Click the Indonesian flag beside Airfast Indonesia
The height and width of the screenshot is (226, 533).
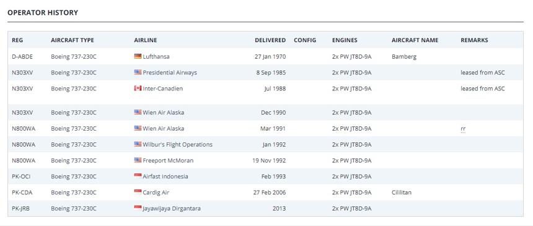click(138, 176)
